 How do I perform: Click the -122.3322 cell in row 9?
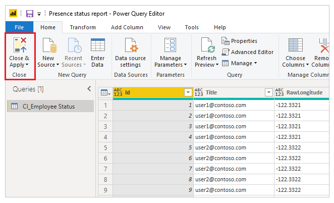(302, 190)
